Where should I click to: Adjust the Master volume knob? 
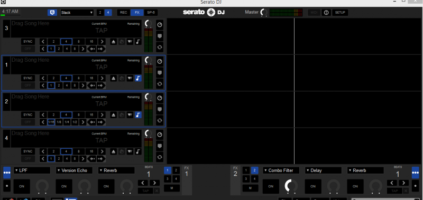click(x=264, y=12)
